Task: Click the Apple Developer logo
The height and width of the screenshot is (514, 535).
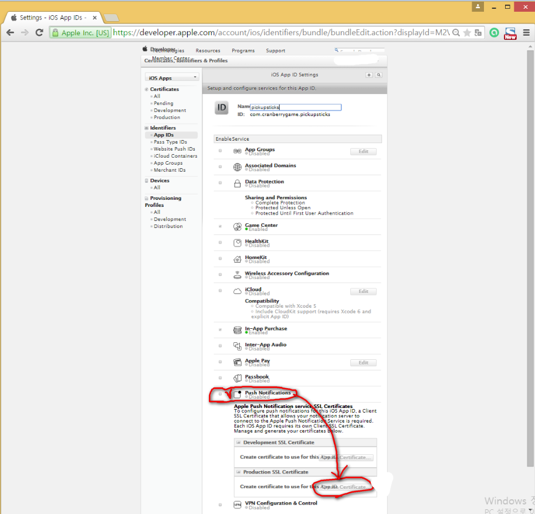Action: click(x=145, y=49)
